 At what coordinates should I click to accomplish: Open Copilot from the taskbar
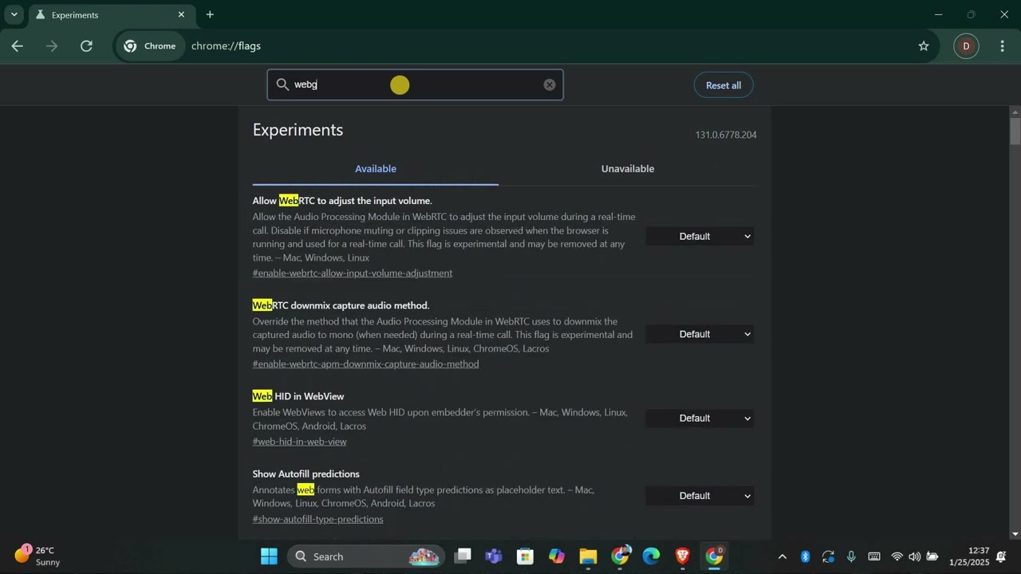click(557, 556)
